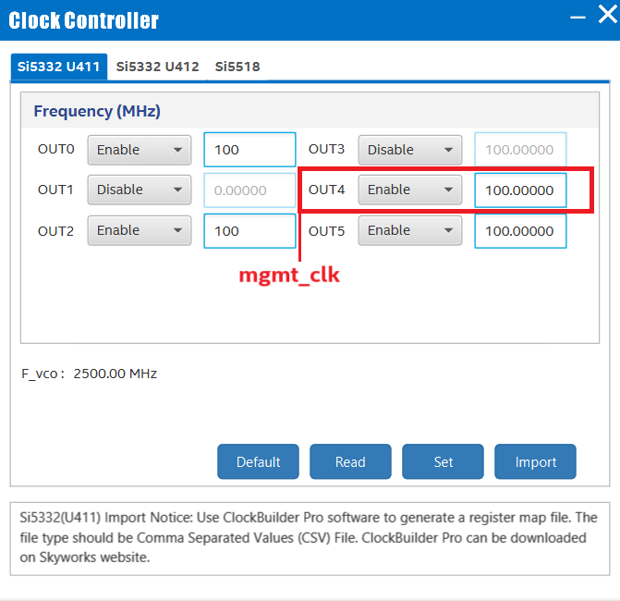
Task: Open the OUT3 Disable dropdown
Action: 410,150
